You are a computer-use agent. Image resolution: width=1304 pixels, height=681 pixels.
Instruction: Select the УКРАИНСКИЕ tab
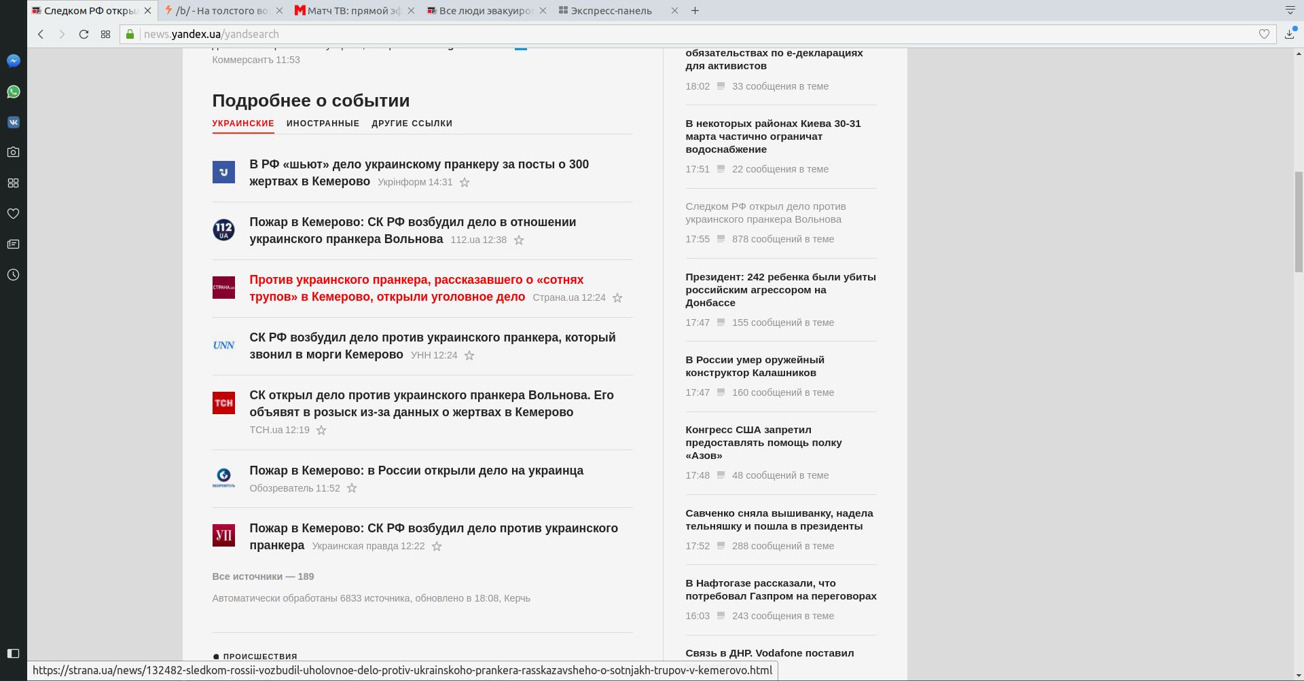click(243, 124)
